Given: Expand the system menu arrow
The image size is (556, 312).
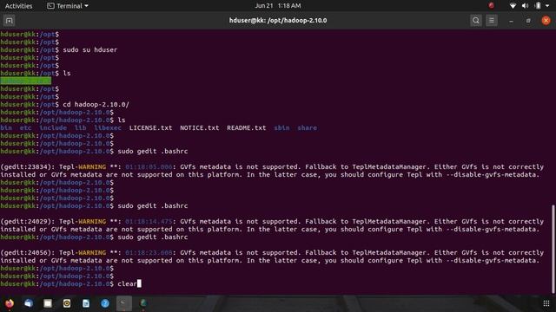Looking at the screenshot, I should 547,6.
